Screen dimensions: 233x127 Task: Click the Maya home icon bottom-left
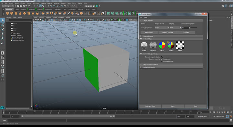point(2,108)
